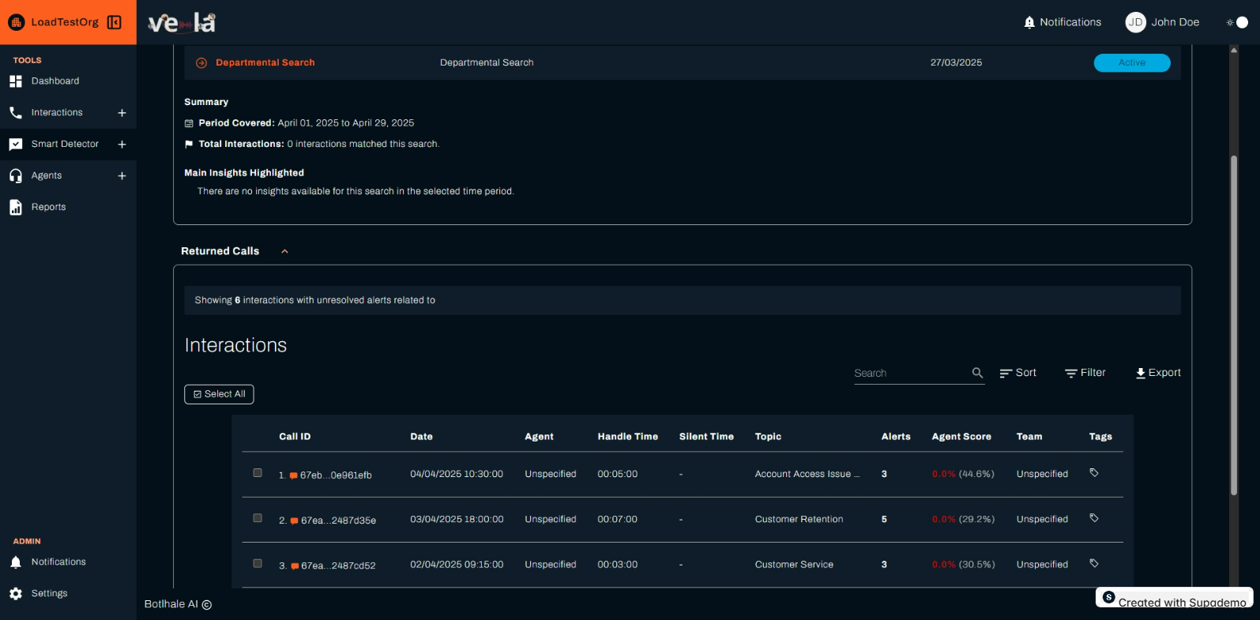Viewport: 1260px width, 620px height.
Task: Click the page vertical scrollbar thumb
Action: pos(1234,325)
